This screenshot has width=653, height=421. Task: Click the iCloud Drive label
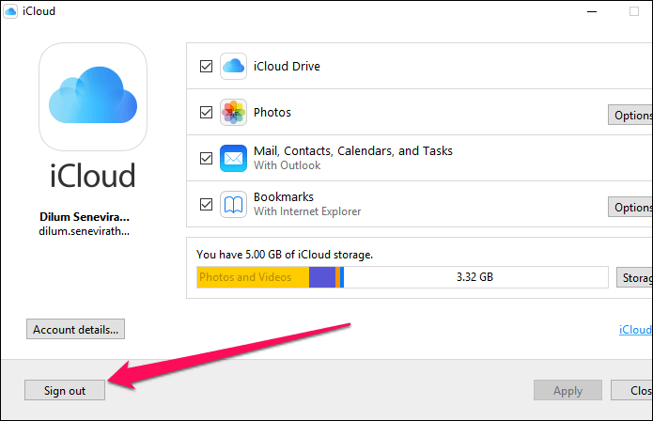pyautogui.click(x=287, y=66)
